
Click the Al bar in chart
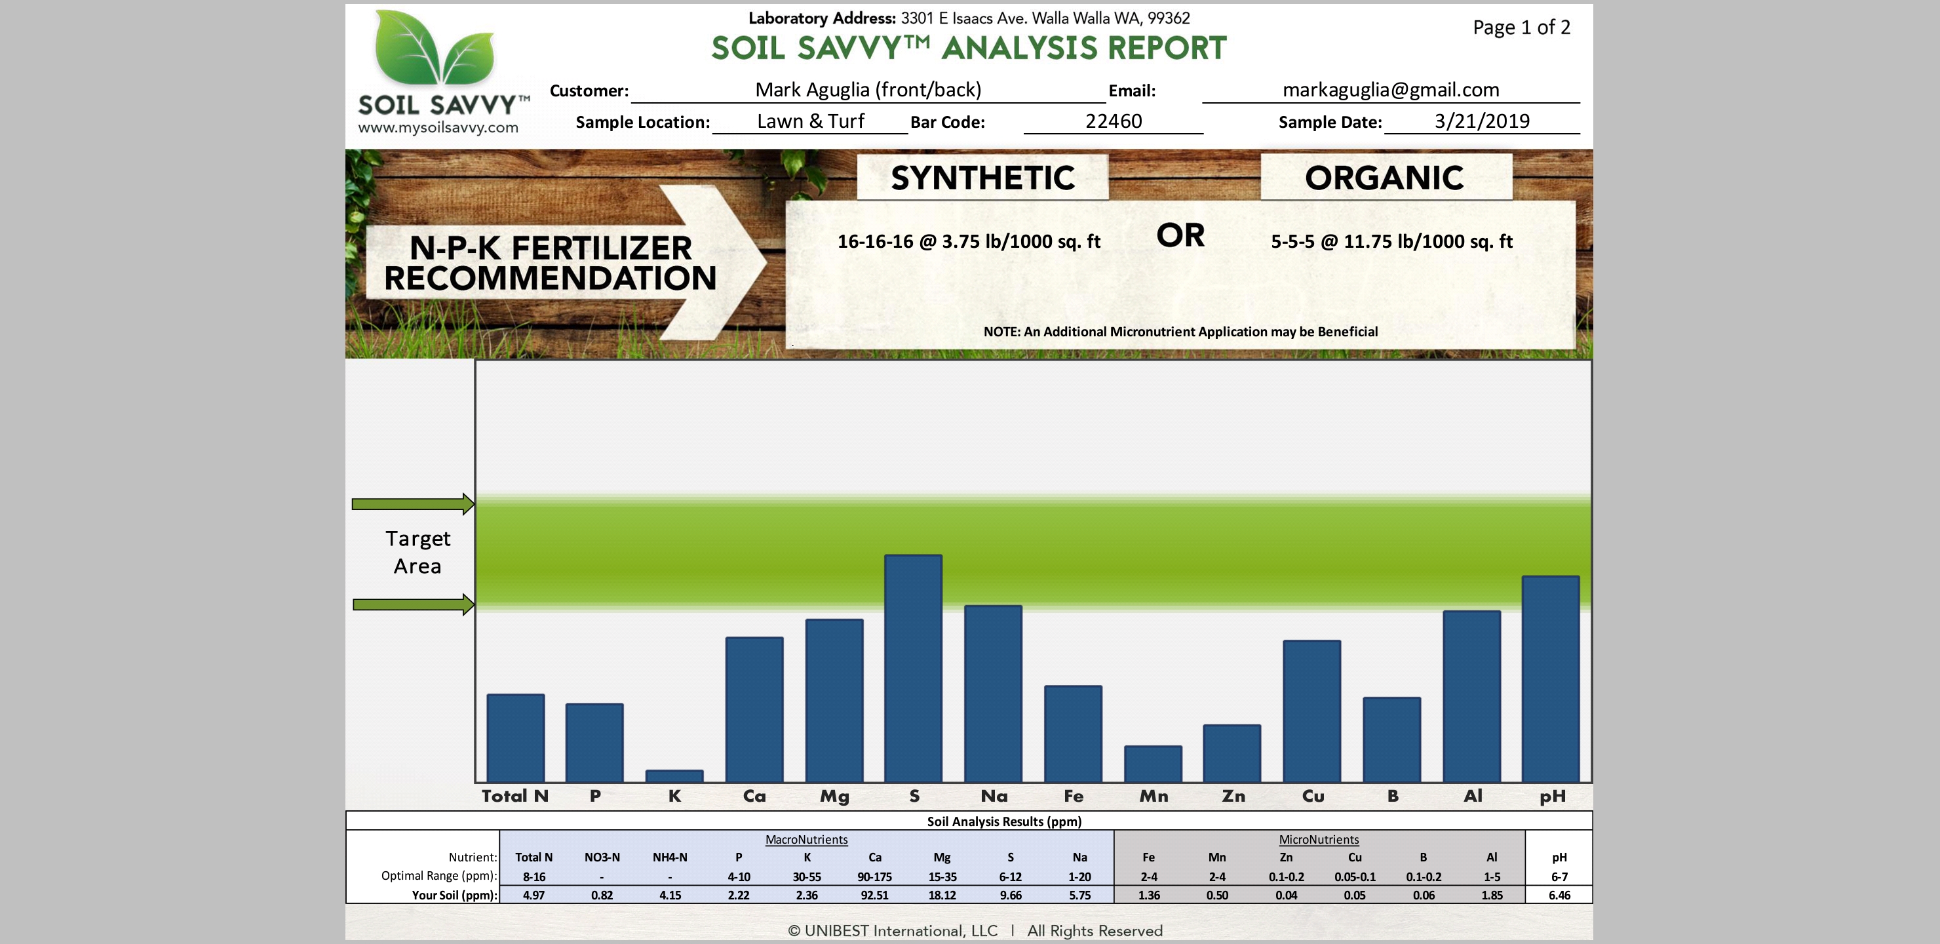pos(1471,696)
